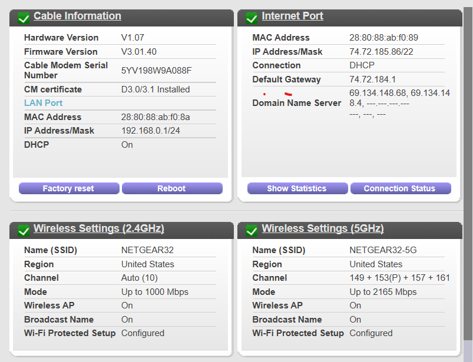Click the LAN Port label
Screen dimensions: 473x362
click(44, 103)
